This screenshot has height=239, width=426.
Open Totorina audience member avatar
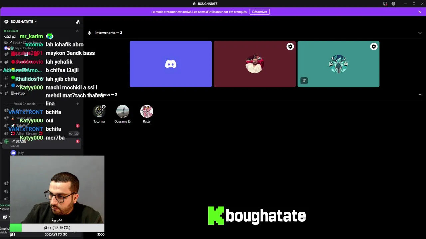(99, 111)
